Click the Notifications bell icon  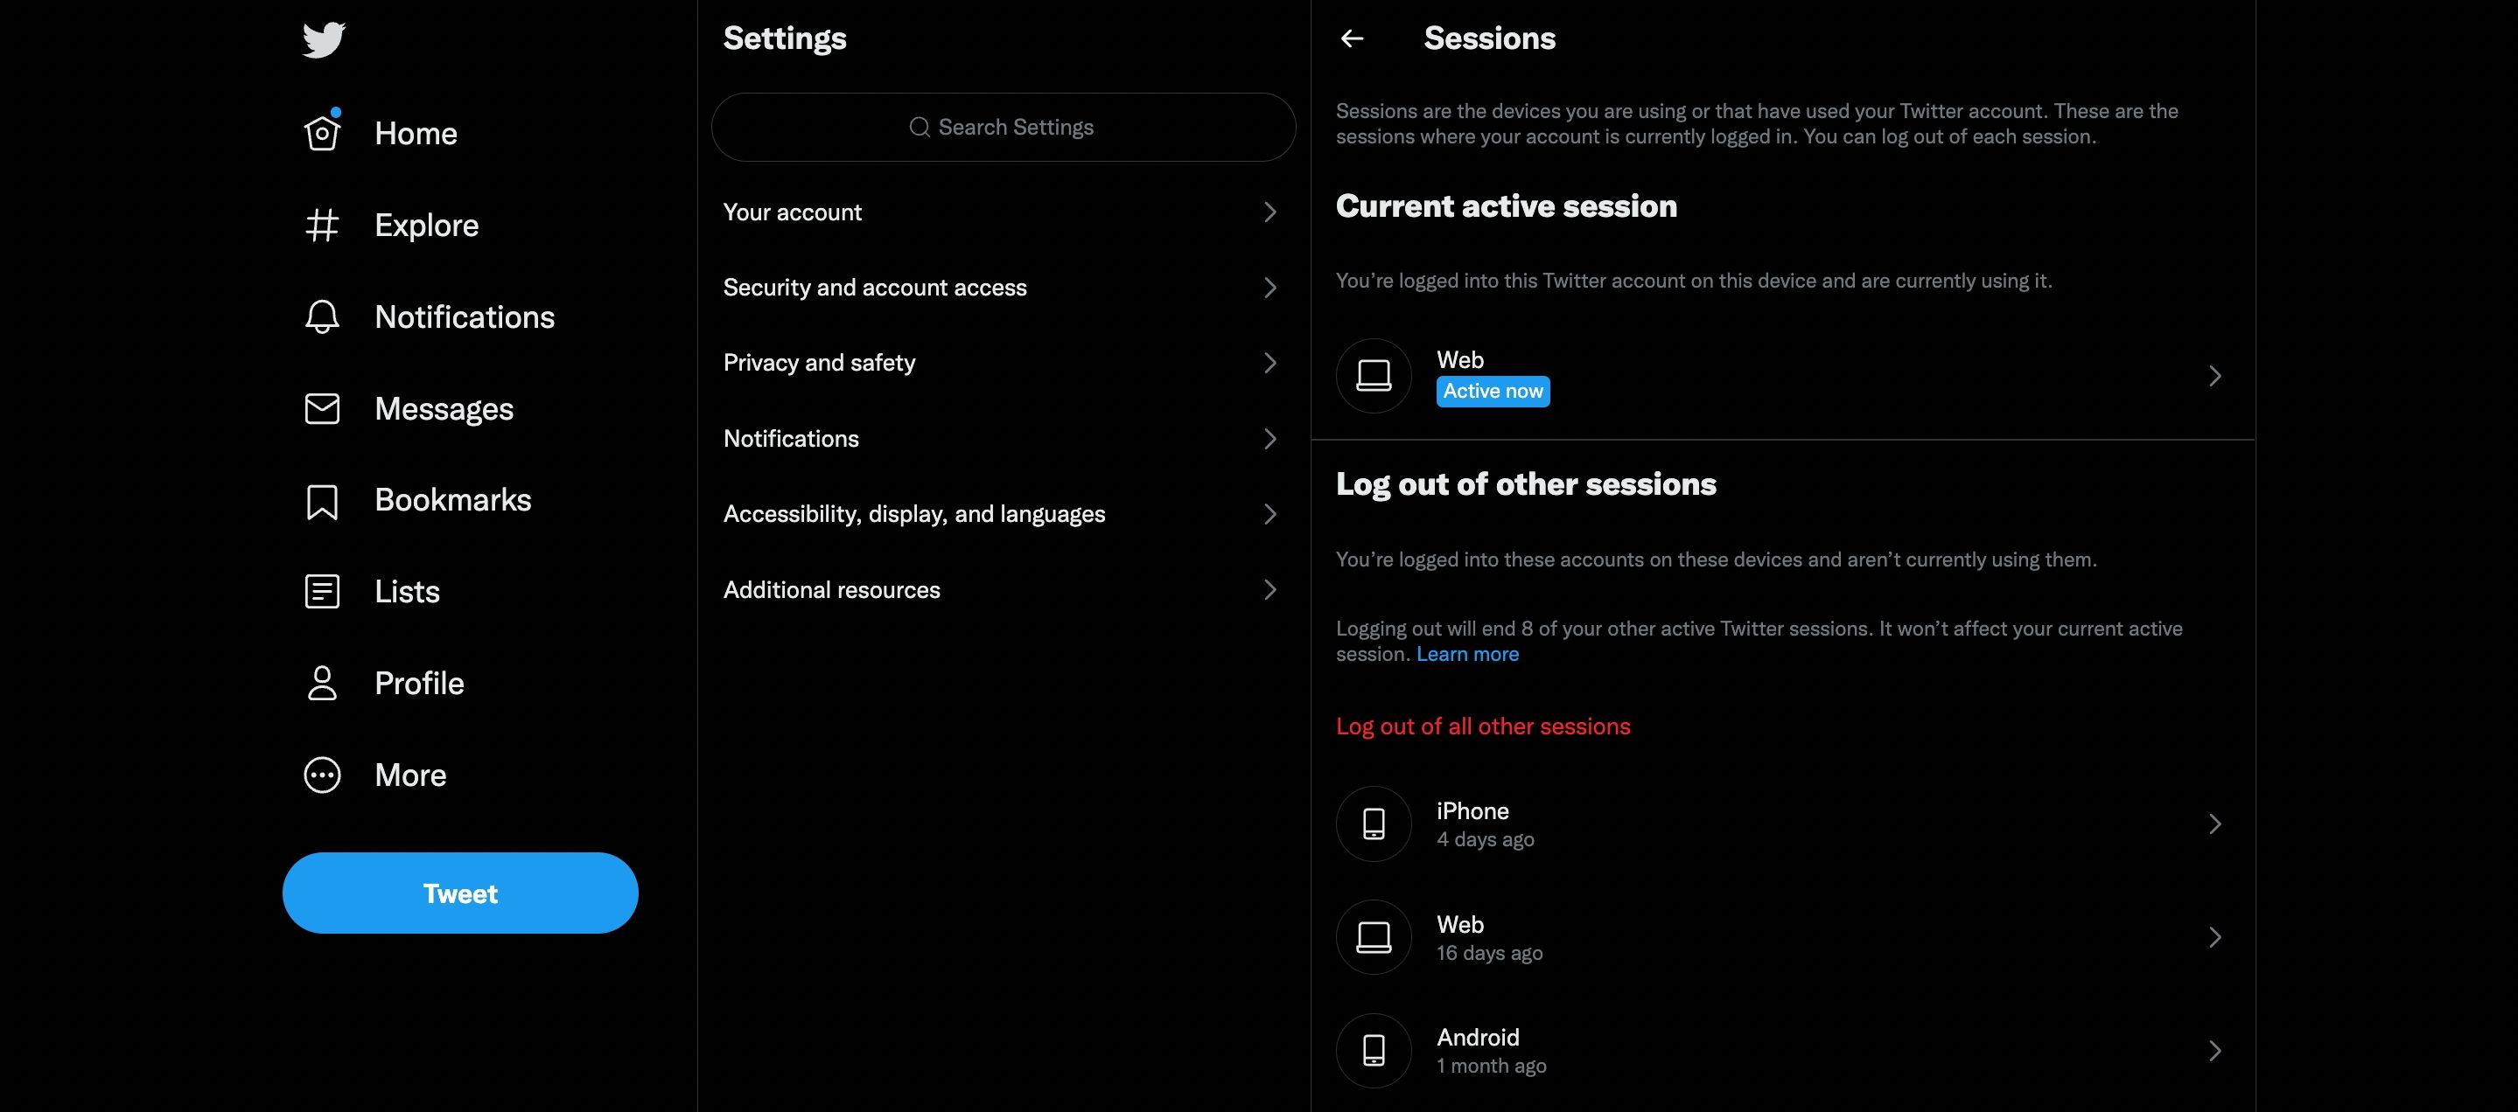click(319, 317)
